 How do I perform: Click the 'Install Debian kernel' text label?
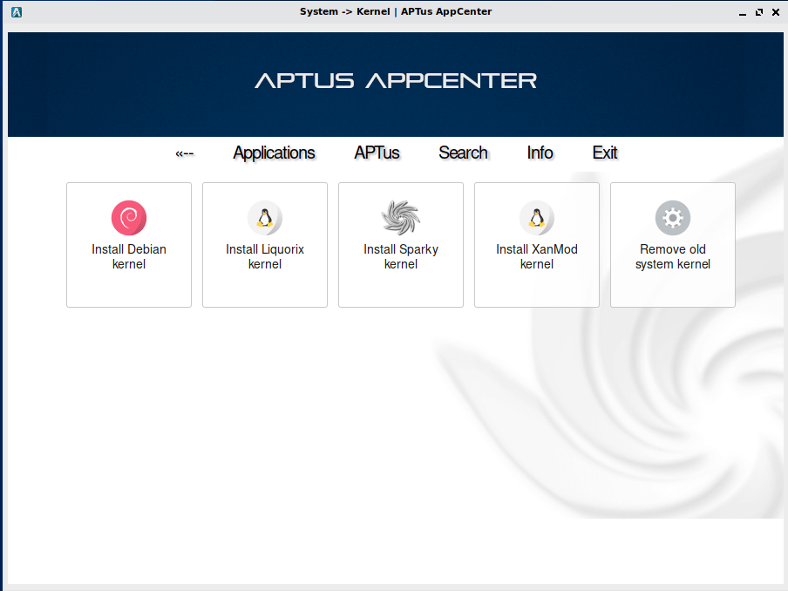tap(129, 256)
